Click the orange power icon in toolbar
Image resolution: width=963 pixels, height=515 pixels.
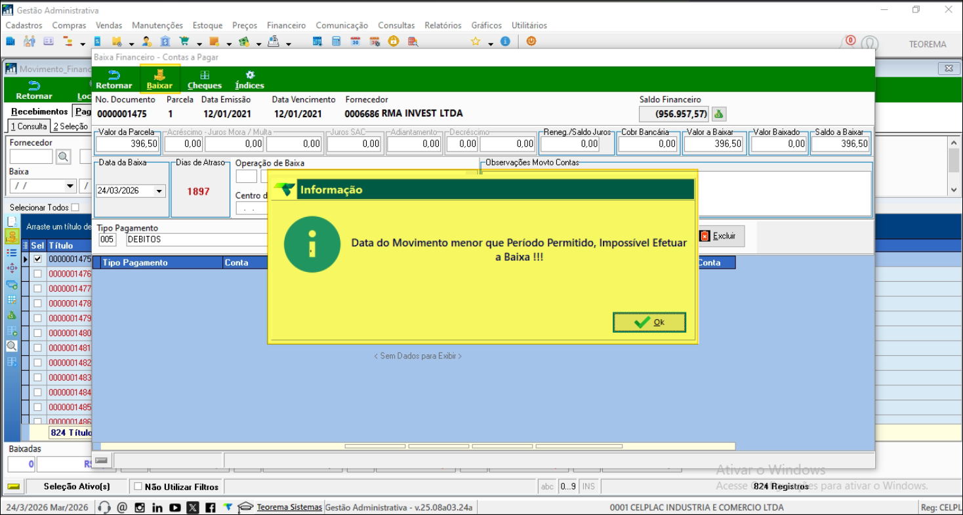(531, 41)
